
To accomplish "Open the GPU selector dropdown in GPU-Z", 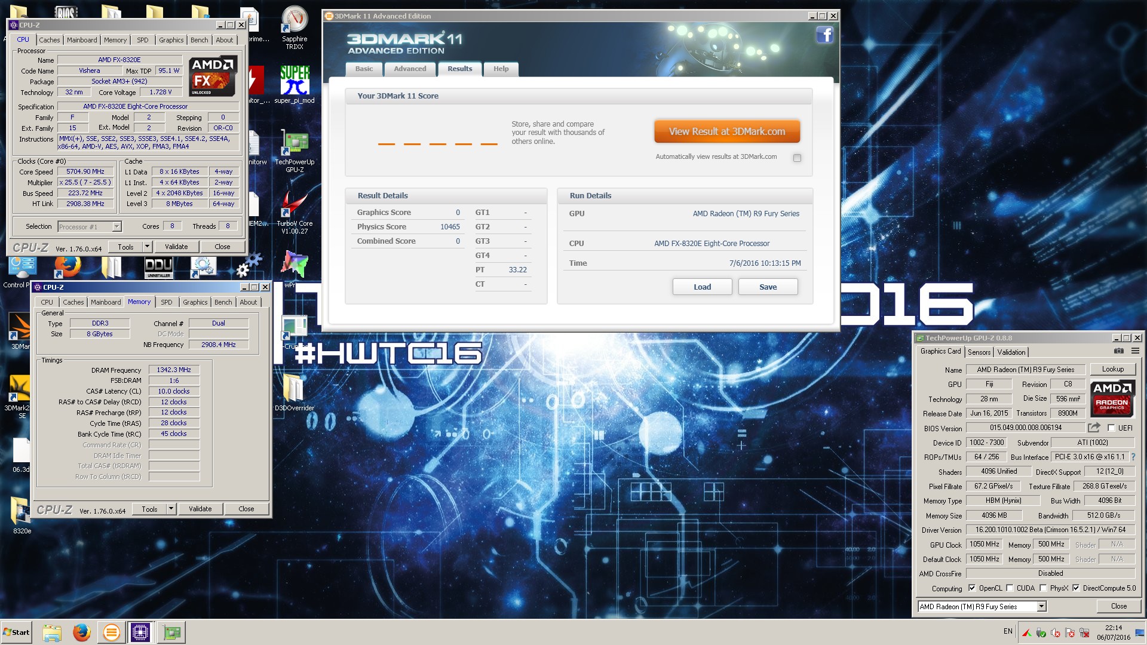I will click(x=1041, y=606).
